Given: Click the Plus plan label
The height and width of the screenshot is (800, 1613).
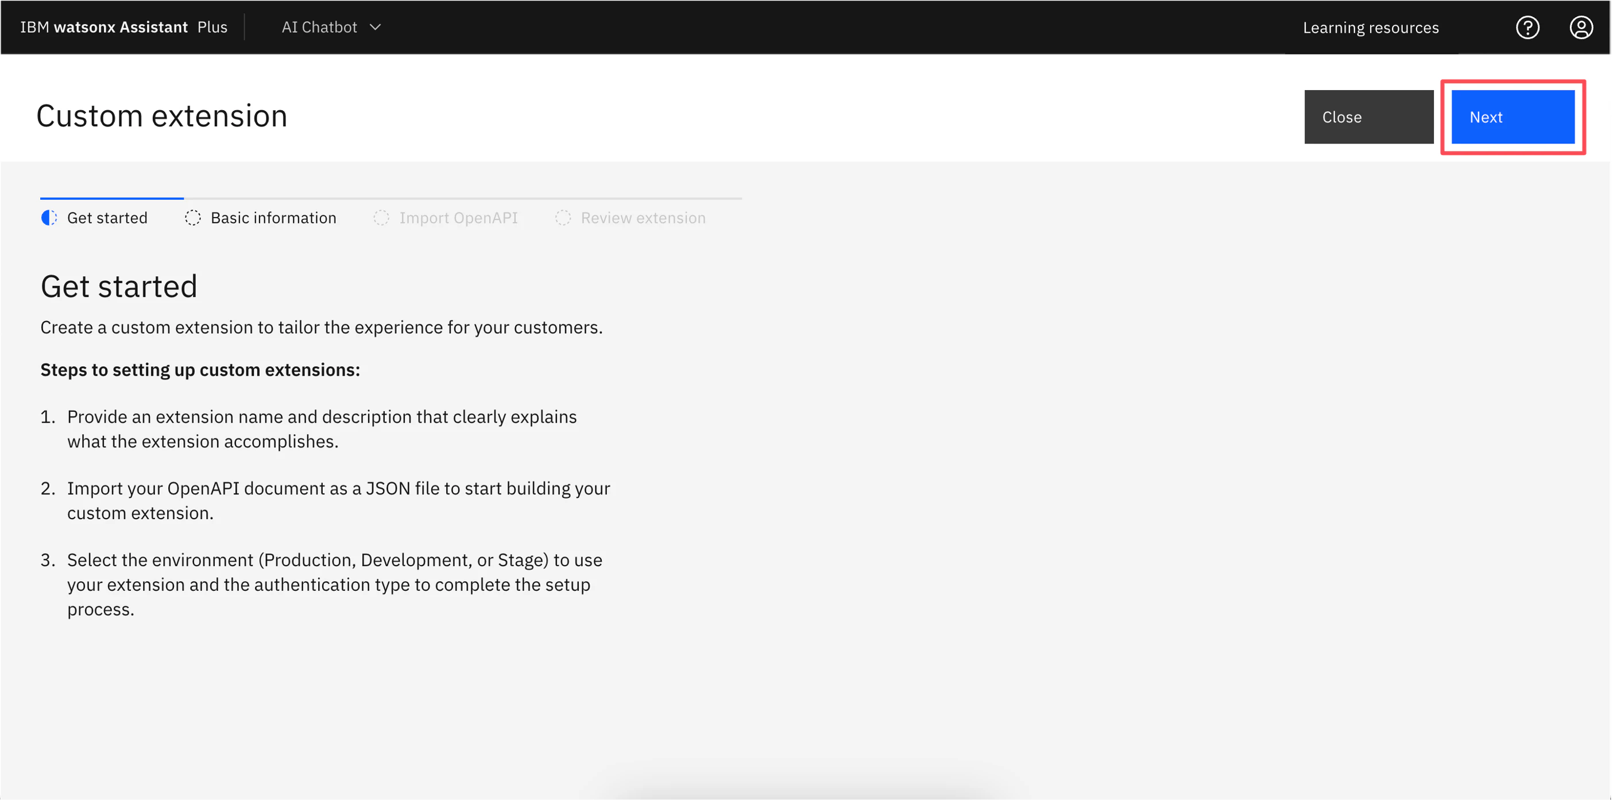Looking at the screenshot, I should click(212, 28).
